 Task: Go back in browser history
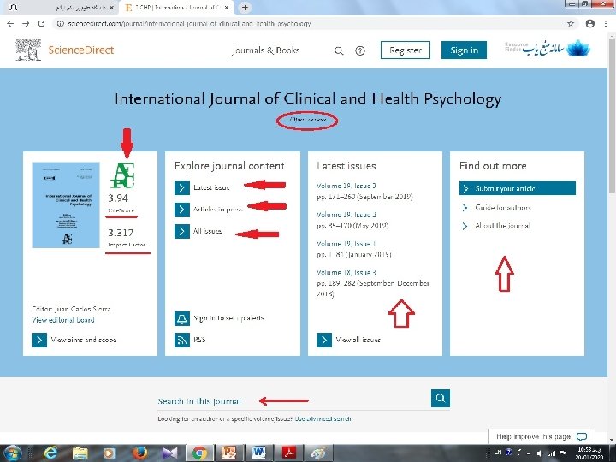(10, 24)
